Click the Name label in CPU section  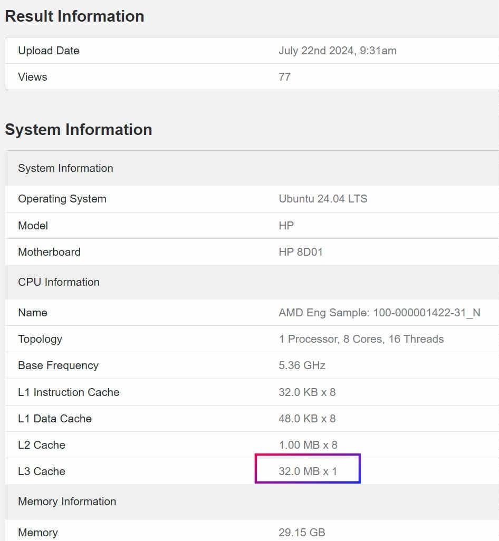(32, 313)
